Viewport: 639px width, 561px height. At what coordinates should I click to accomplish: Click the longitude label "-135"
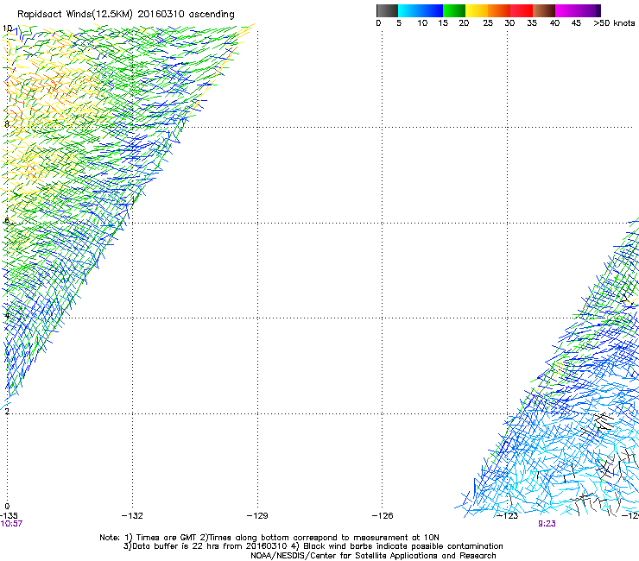pos(9,516)
